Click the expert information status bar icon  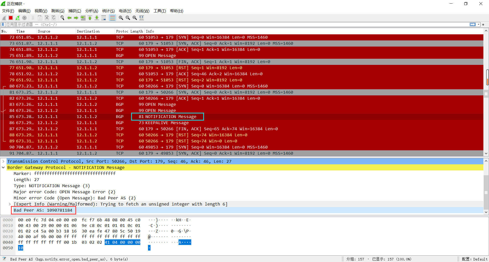click(x=4, y=259)
